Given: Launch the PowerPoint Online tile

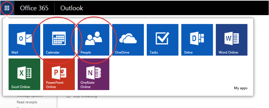Looking at the screenshot, I should (x=59, y=74).
